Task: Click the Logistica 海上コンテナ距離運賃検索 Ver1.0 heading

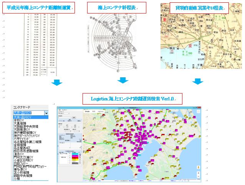Action: [x=132, y=99]
